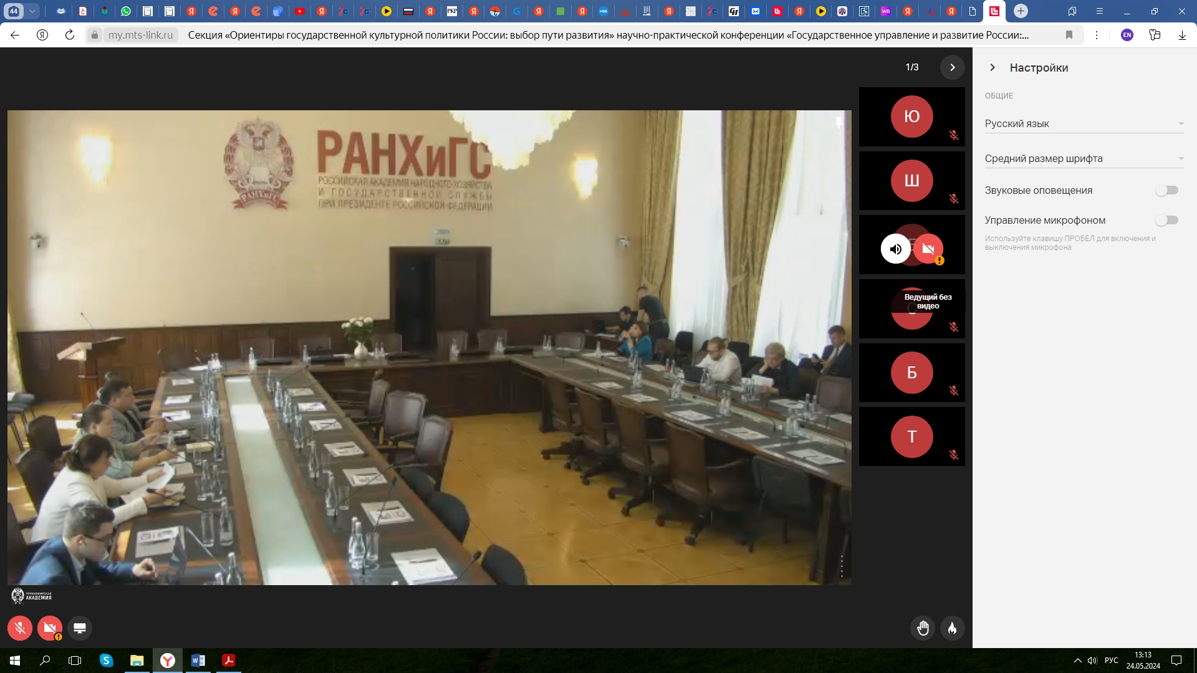Toggle the Управление микрофоном switch

point(1166,220)
